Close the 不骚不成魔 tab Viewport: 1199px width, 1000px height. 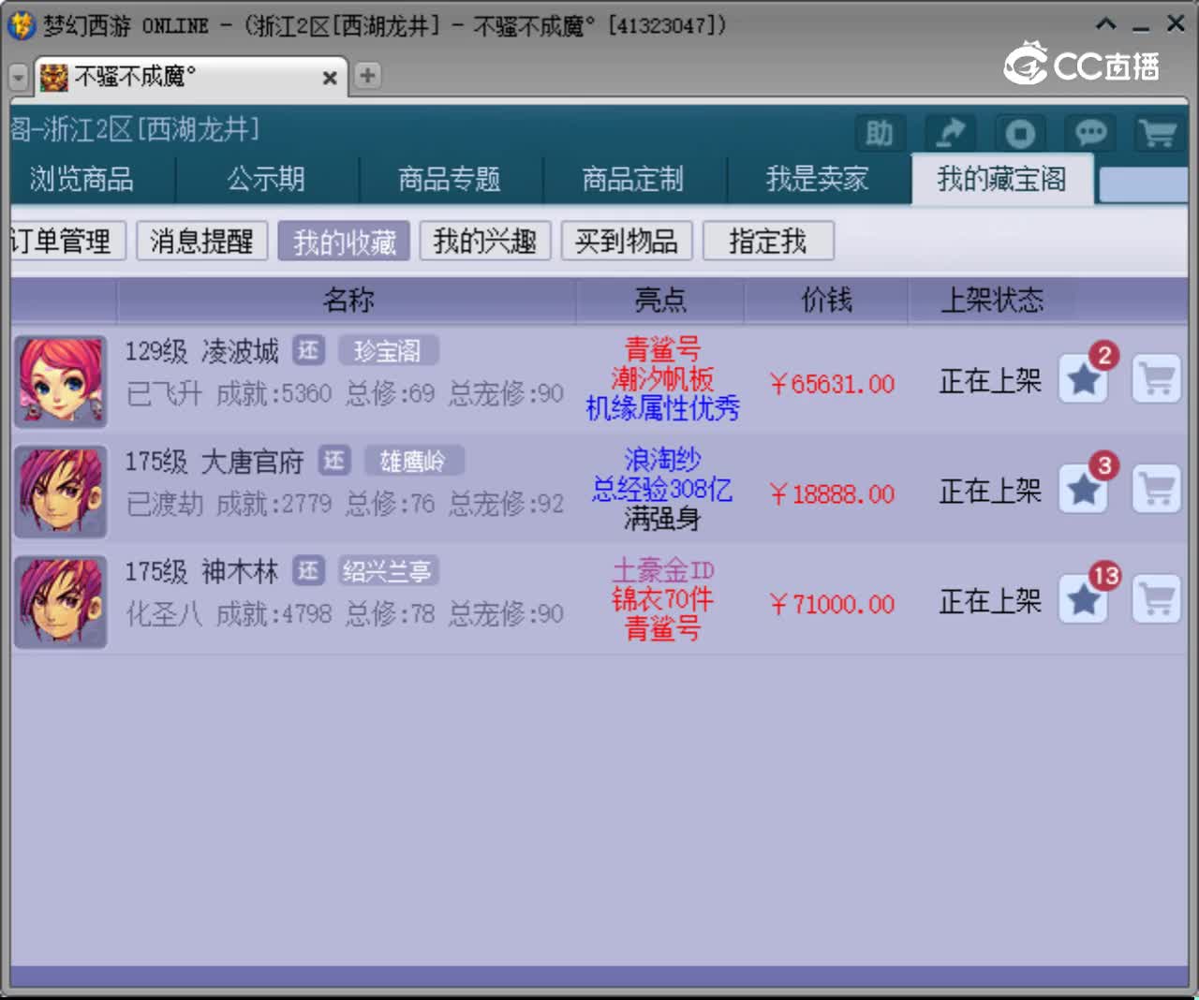[330, 78]
